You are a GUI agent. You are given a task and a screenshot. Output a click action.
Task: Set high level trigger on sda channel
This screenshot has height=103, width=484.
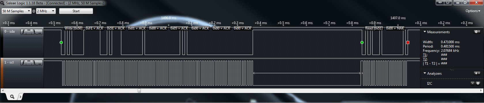pos(29,32)
